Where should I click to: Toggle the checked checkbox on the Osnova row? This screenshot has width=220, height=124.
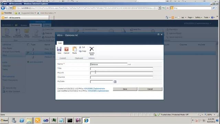pyautogui.click(x=28, y=53)
